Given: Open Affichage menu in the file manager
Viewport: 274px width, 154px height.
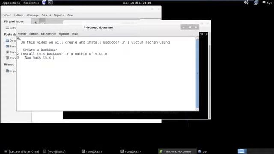Looking at the screenshot, I should coord(33,15).
